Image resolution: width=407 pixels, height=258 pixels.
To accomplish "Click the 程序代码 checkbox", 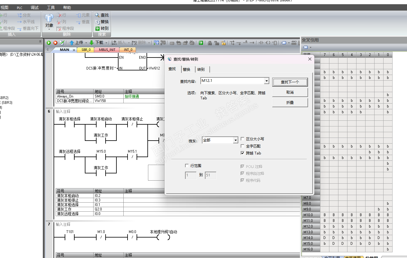I will pos(243,180).
